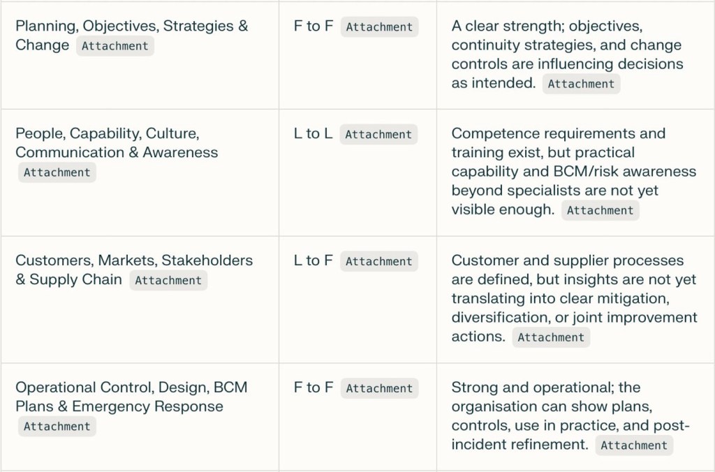Open Attachment after 'visible enough.' text
This screenshot has height=472, width=715.
(600, 210)
